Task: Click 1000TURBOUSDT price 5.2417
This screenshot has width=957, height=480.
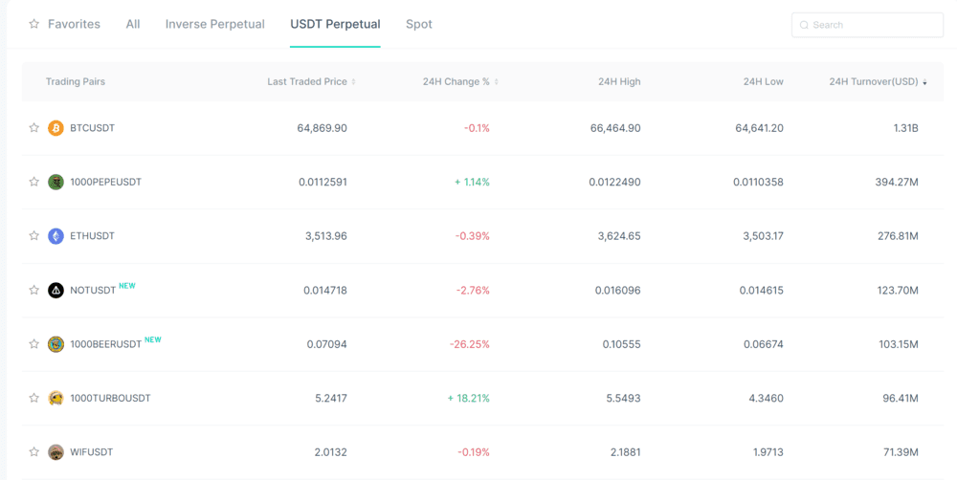Action: coord(331,399)
